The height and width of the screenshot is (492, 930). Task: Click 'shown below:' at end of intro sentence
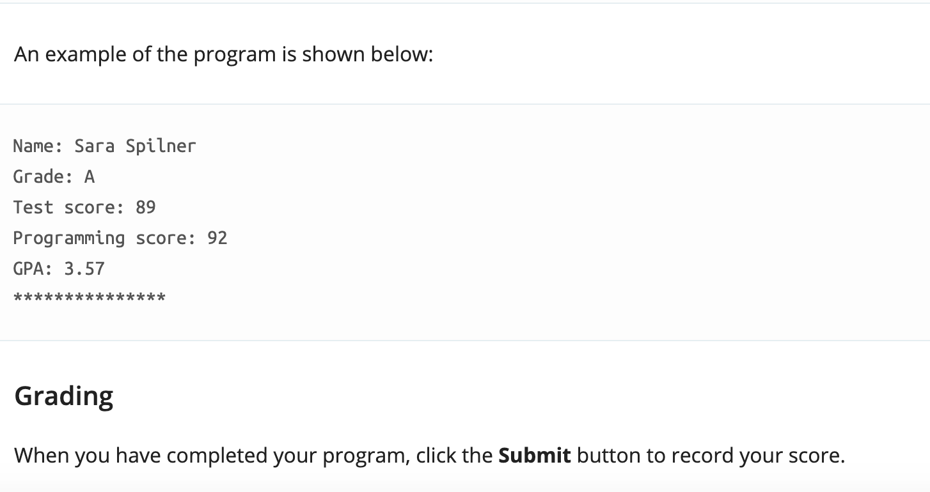coord(368,54)
